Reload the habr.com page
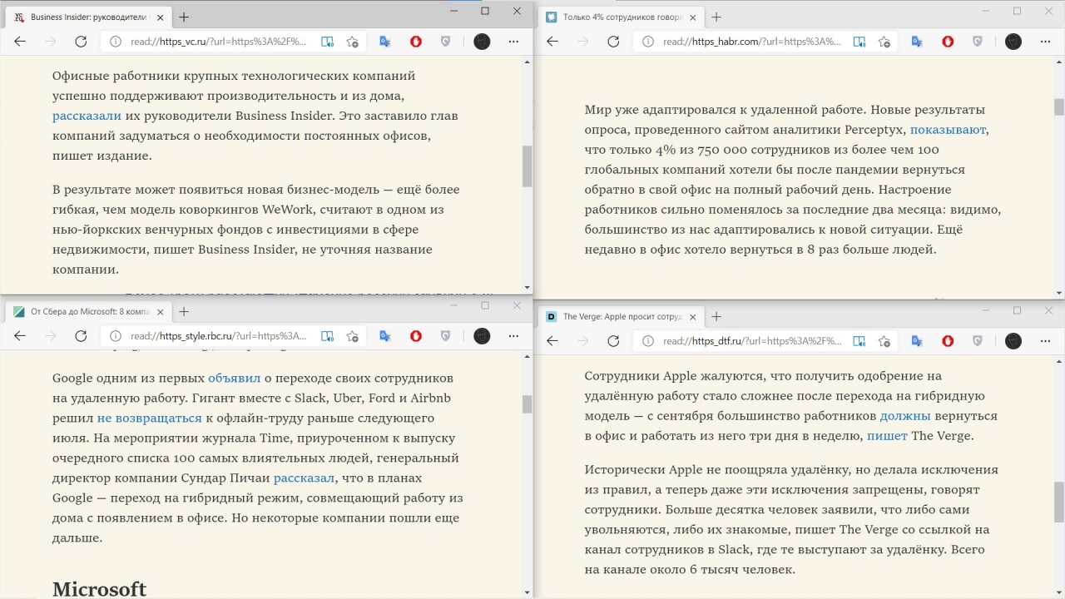Screen dimensions: 1065x599 pyautogui.click(x=613, y=42)
